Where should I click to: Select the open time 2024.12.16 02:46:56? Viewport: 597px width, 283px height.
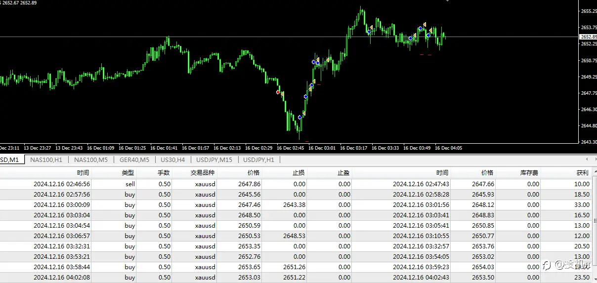[x=62, y=184]
